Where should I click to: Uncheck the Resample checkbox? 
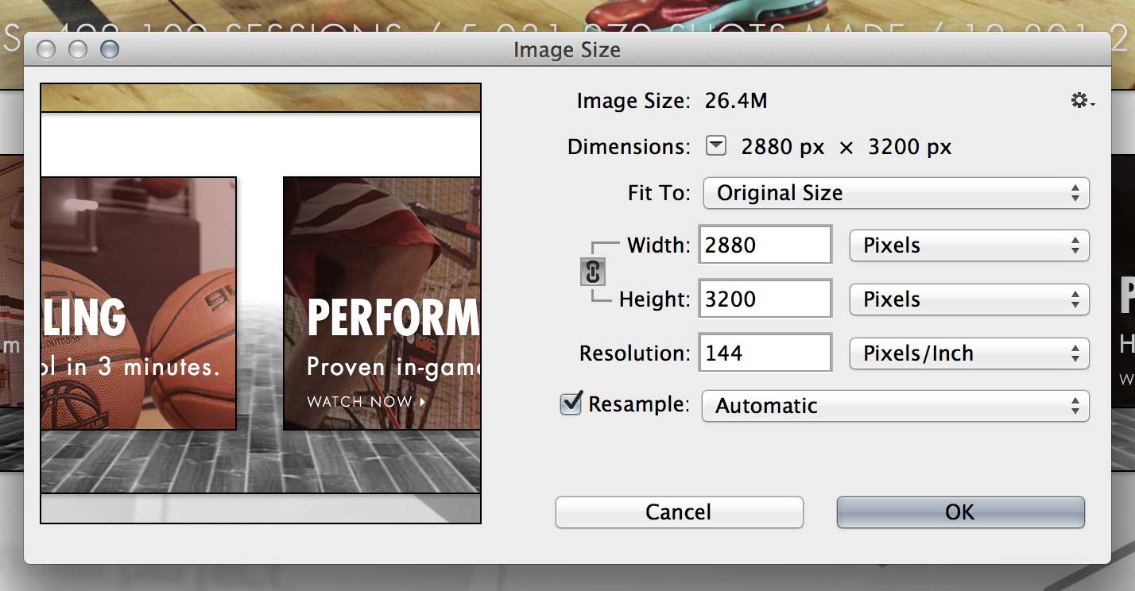pyautogui.click(x=571, y=404)
